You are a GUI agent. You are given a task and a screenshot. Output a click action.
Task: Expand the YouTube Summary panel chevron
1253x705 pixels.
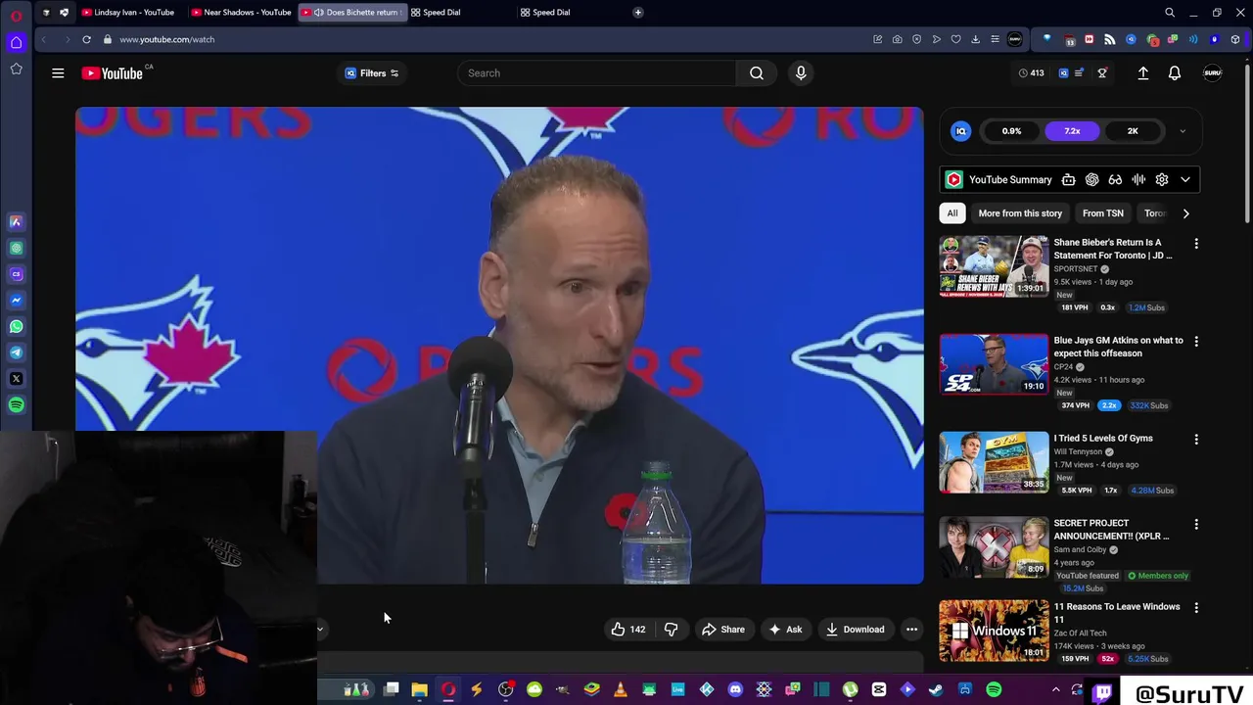(x=1185, y=180)
